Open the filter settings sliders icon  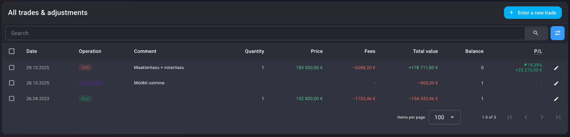pyautogui.click(x=558, y=33)
